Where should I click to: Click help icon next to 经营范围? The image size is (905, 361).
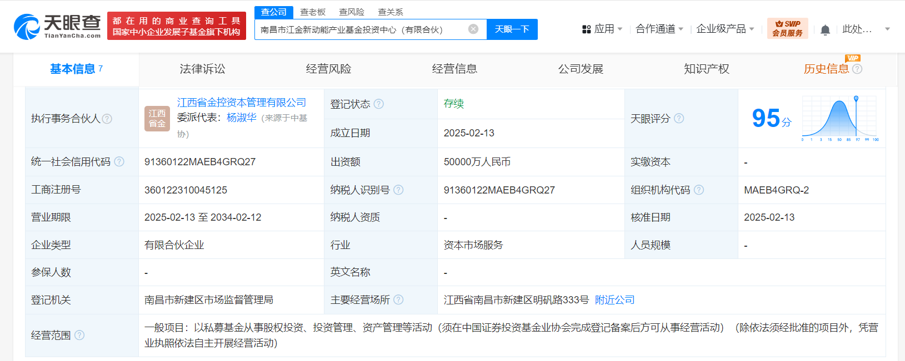pyautogui.click(x=79, y=335)
